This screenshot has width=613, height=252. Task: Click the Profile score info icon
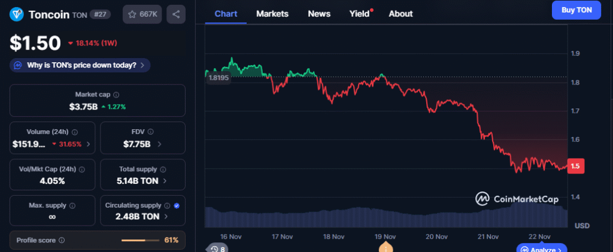(62, 240)
